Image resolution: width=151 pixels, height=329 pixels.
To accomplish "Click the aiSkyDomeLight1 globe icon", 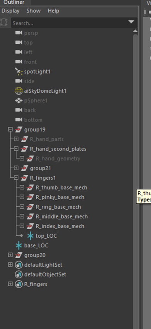I will point(19,91).
